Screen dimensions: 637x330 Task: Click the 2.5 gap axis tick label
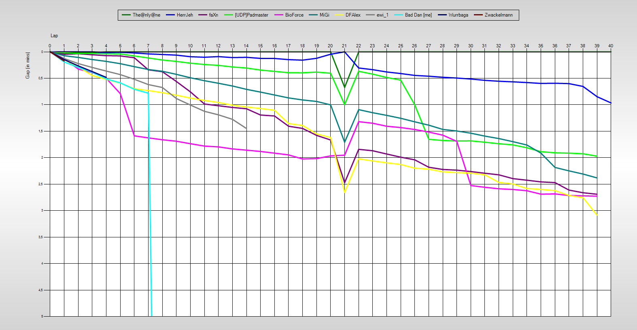pyautogui.click(x=40, y=184)
